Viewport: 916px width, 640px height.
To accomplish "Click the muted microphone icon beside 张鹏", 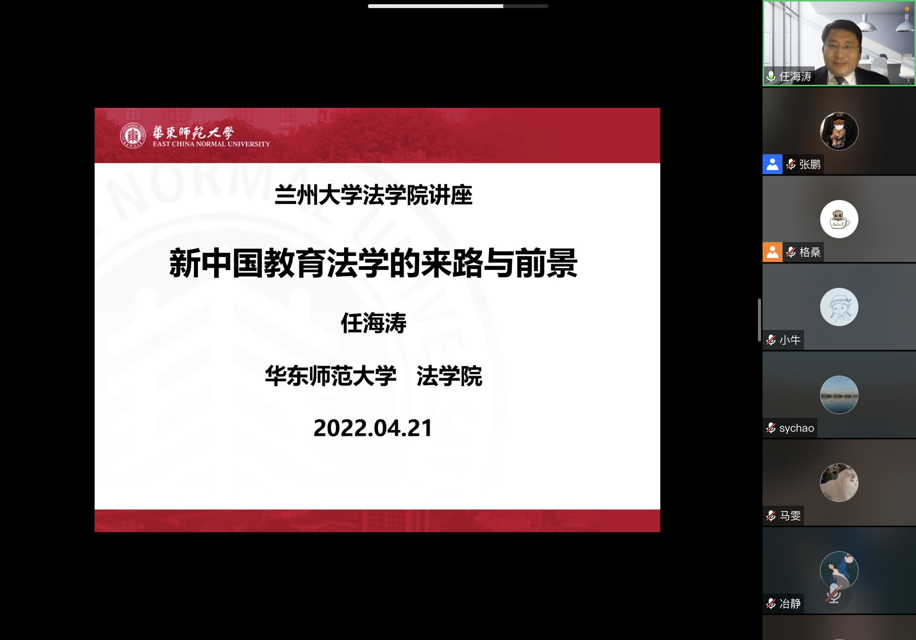I will (791, 164).
